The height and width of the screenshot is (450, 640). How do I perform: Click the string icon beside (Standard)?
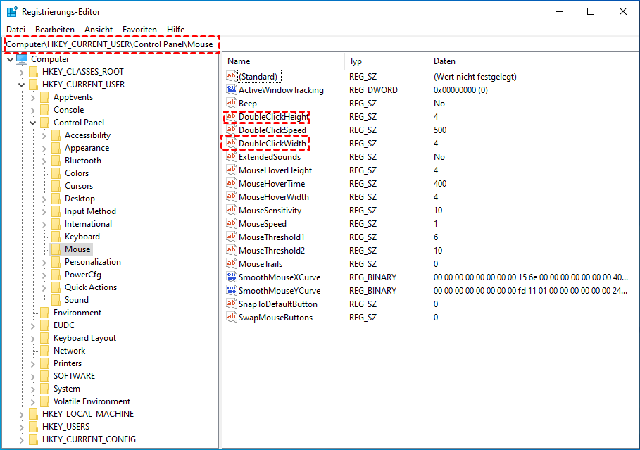click(x=232, y=76)
